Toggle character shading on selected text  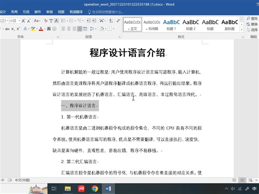pos(49,29)
